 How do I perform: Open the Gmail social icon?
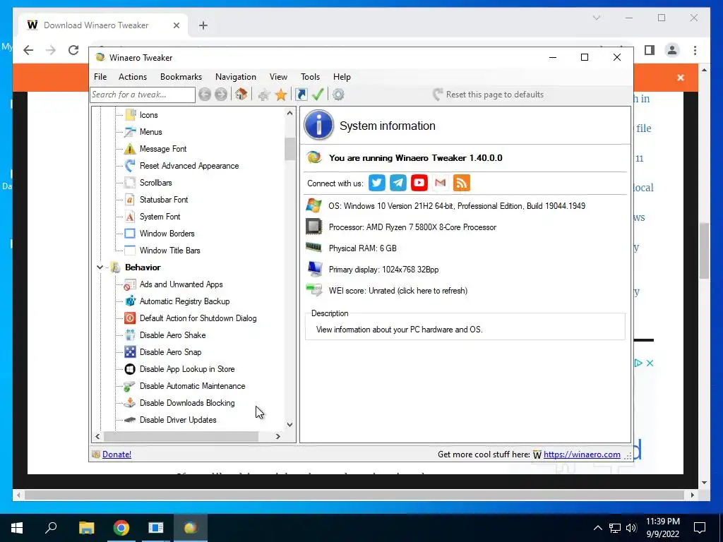tap(441, 183)
